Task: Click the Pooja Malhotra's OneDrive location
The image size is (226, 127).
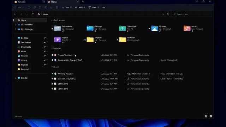Action: pos(138,74)
